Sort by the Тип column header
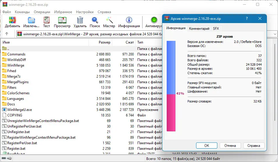The width and height of the screenshot is (278, 162). (x=149, y=42)
